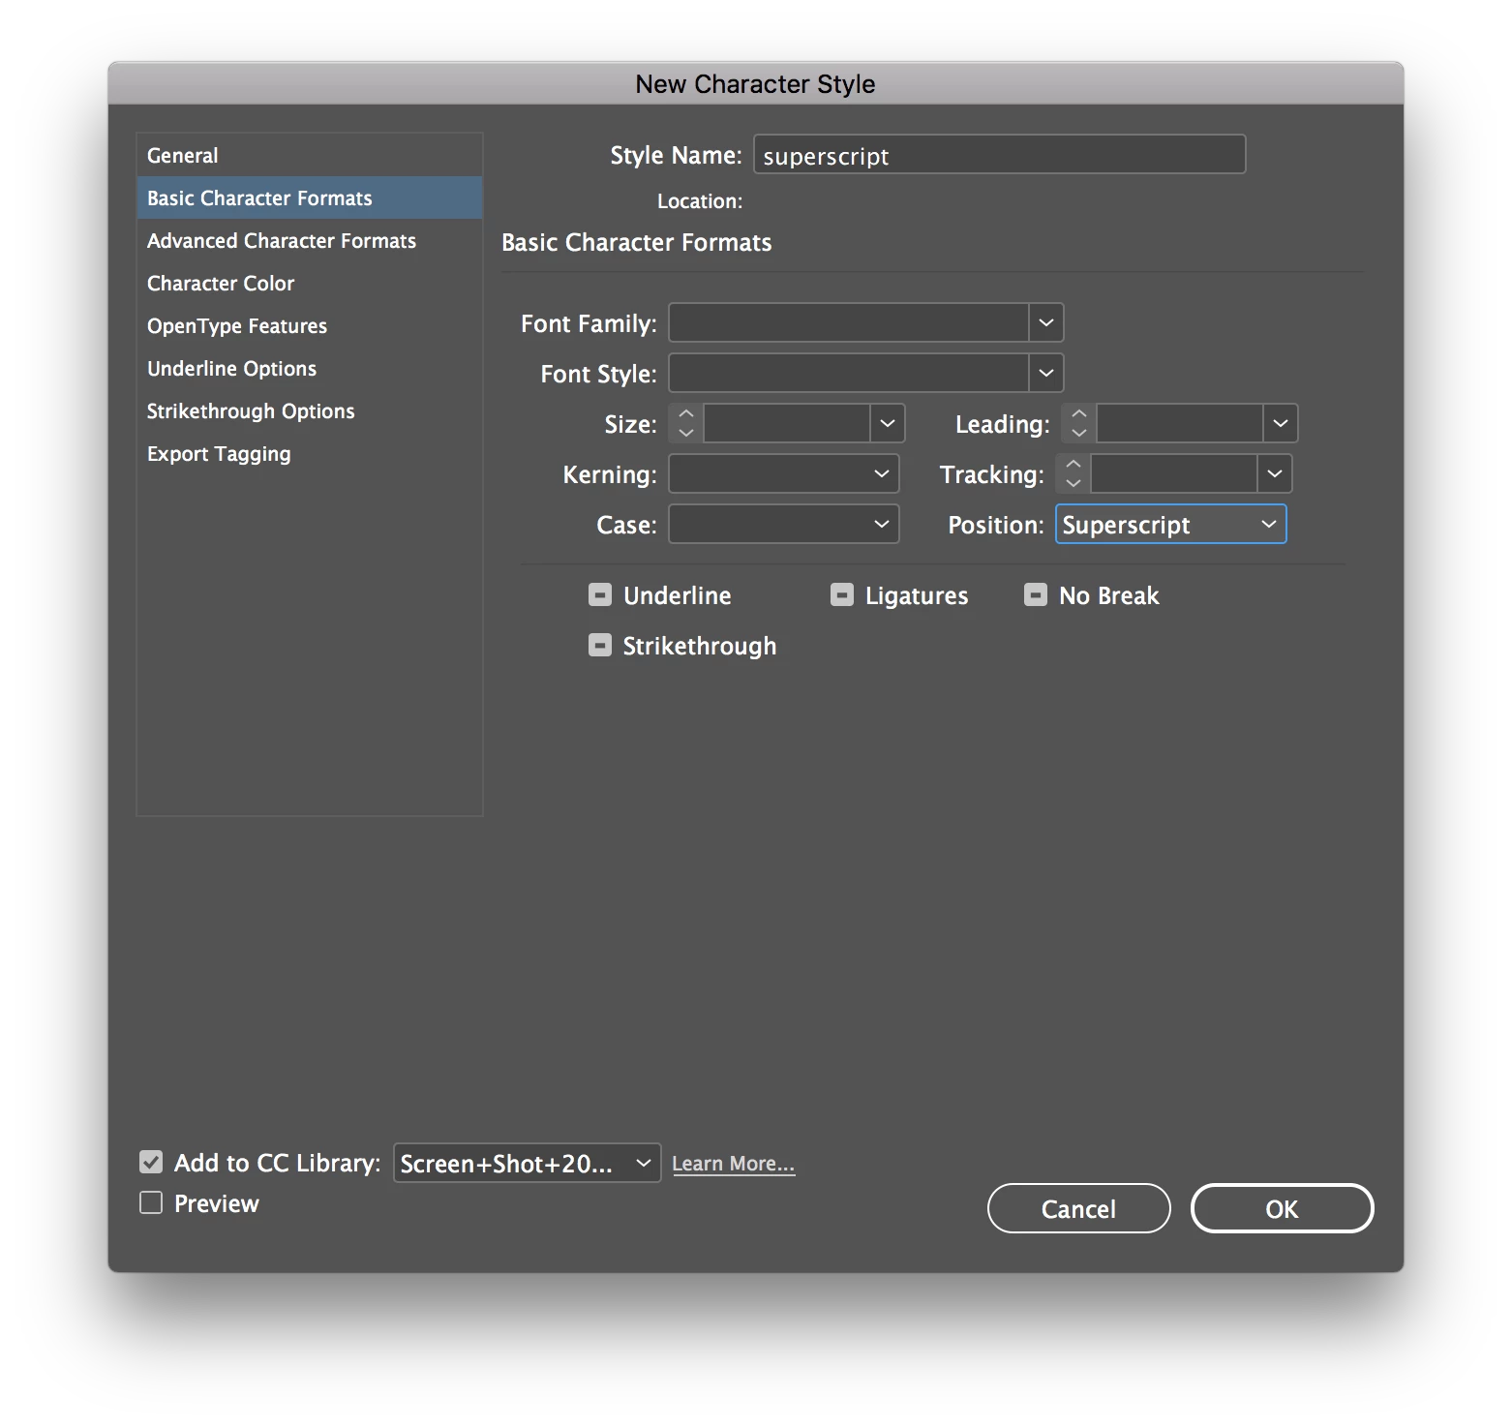
Task: Increase Tracking with the up stepper arrow
Action: pos(1074,465)
